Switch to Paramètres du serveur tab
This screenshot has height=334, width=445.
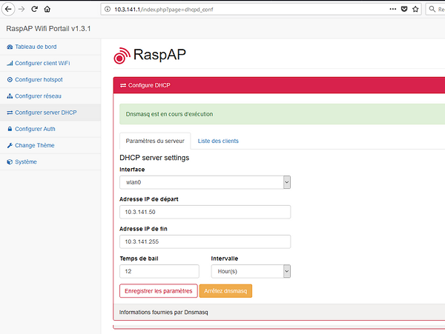(x=155, y=141)
